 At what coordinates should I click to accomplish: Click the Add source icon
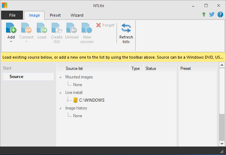[11, 28]
